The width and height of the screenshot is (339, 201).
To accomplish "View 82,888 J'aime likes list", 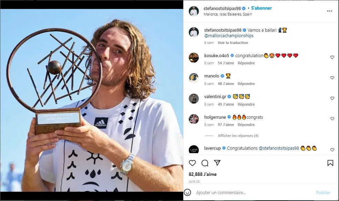I will 203,174.
